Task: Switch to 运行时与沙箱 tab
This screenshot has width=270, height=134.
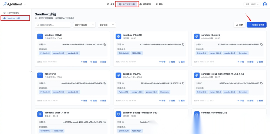Action: point(127,4)
